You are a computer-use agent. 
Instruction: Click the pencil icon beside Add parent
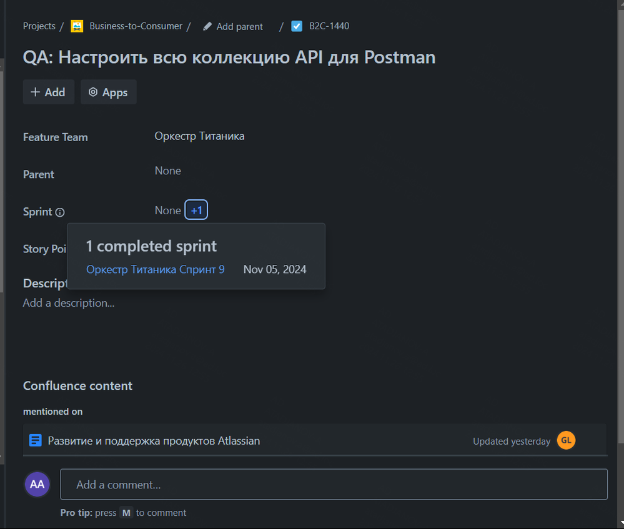(207, 26)
